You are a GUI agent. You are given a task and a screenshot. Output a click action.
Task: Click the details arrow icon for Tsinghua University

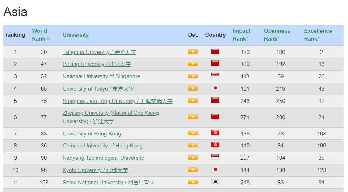click(x=193, y=52)
